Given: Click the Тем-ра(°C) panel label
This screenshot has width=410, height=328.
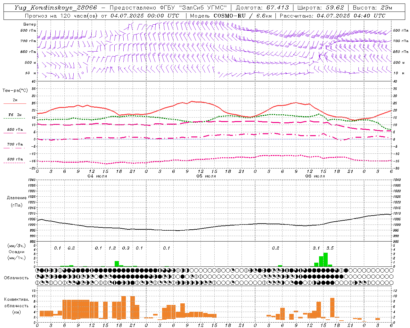Looking at the screenshot, I should click(x=15, y=91).
